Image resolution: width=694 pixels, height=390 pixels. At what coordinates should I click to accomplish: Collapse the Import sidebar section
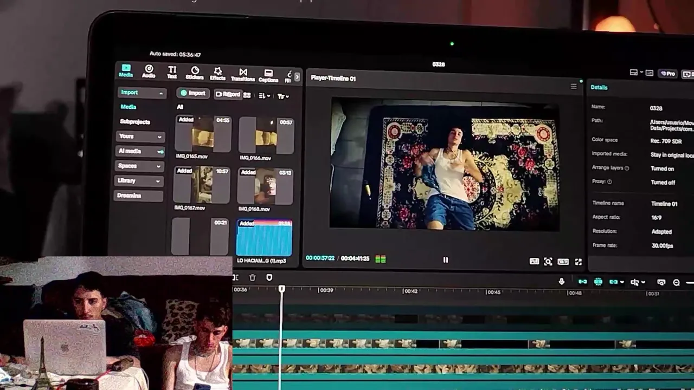142,93
